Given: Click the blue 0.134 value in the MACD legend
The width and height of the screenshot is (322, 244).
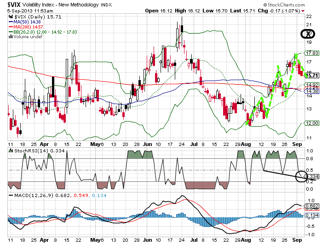Looking at the screenshot, I should [99, 195].
